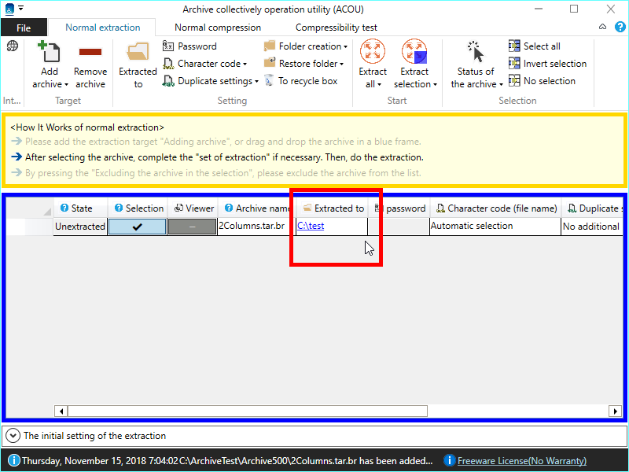Click the Password setting button

pyautogui.click(x=189, y=46)
